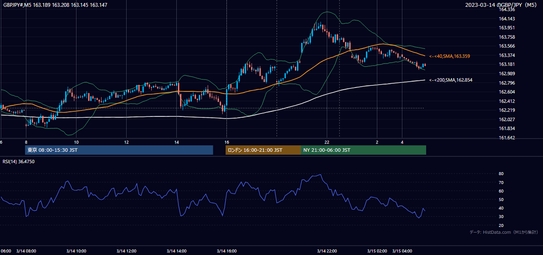Click the '3/14 14:00' bottom time label
The image size is (543, 255).
pyautogui.click(x=177, y=251)
